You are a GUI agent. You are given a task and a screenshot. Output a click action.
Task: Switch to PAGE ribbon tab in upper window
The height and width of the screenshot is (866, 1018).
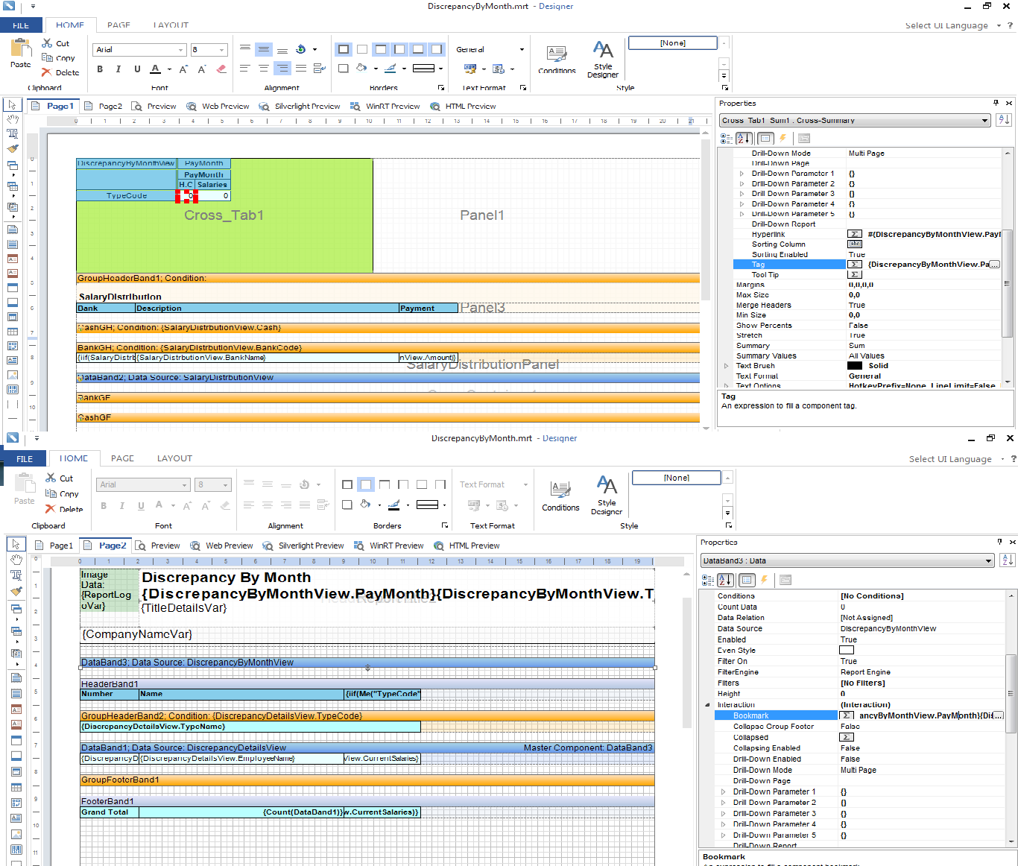118,25
